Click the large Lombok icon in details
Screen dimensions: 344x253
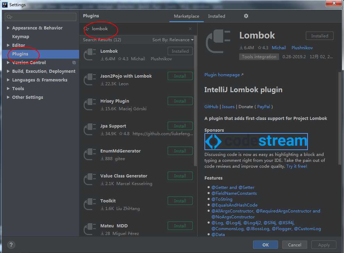(x=218, y=42)
